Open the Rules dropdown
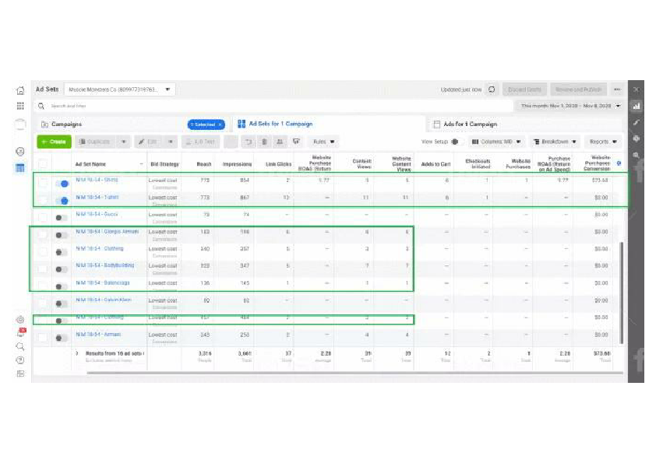 (324, 142)
